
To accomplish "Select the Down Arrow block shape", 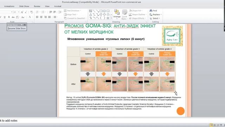I will (x=104, y=14).
